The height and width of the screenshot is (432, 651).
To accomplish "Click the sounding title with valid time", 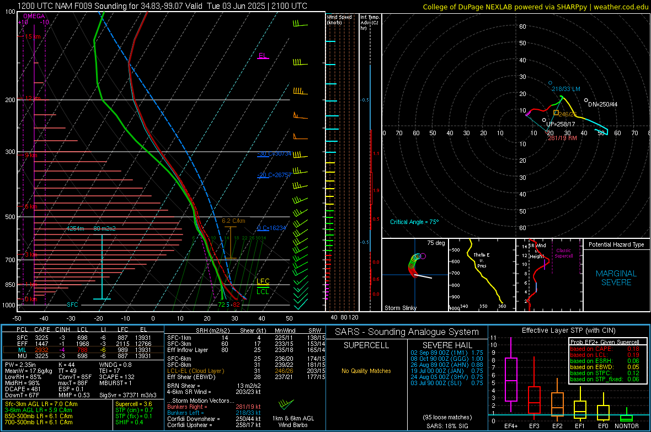I will point(162,6).
